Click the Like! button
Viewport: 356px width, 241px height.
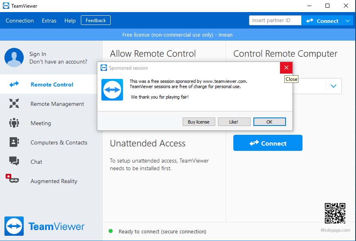tap(234, 122)
